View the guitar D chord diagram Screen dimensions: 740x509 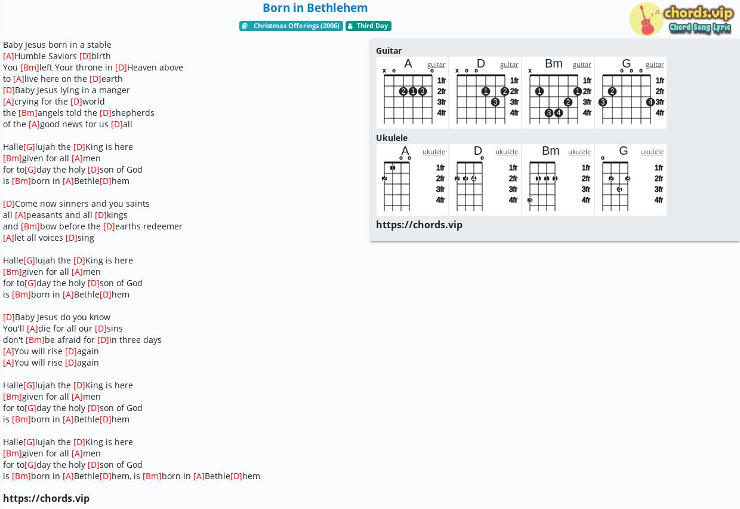[485, 93]
